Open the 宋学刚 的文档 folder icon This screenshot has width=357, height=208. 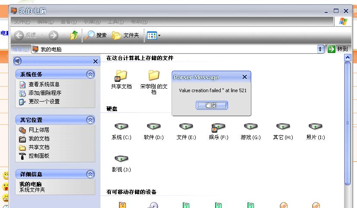coord(153,75)
